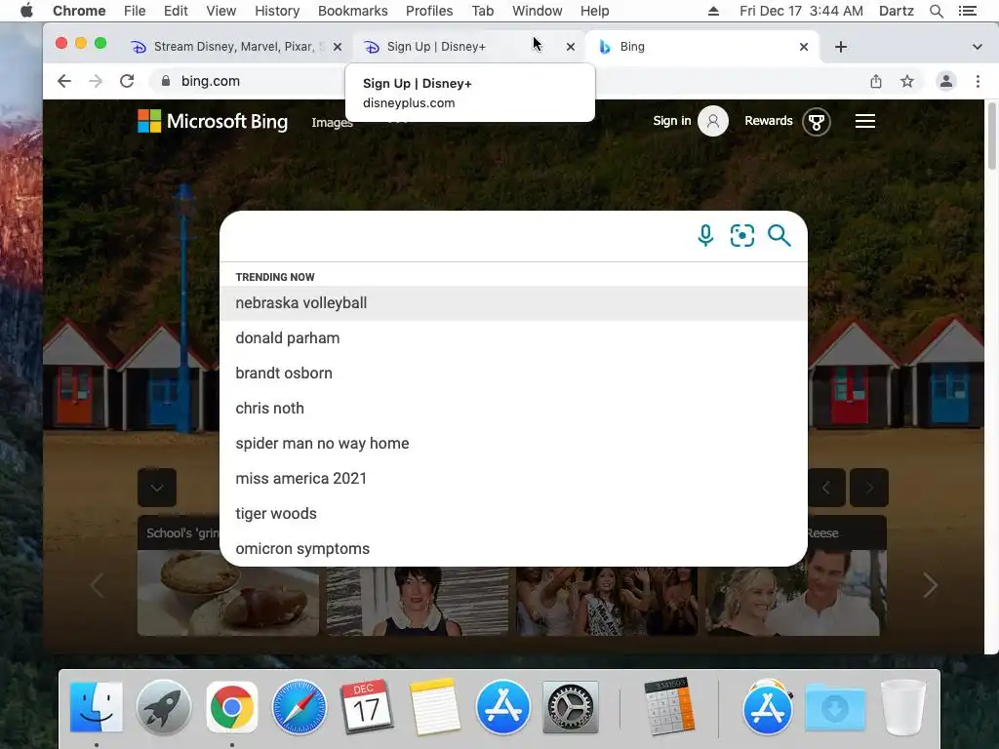This screenshot has height=749, width=999.
Task: Click the carousel previous arrow on left edge
Action: pos(97,585)
